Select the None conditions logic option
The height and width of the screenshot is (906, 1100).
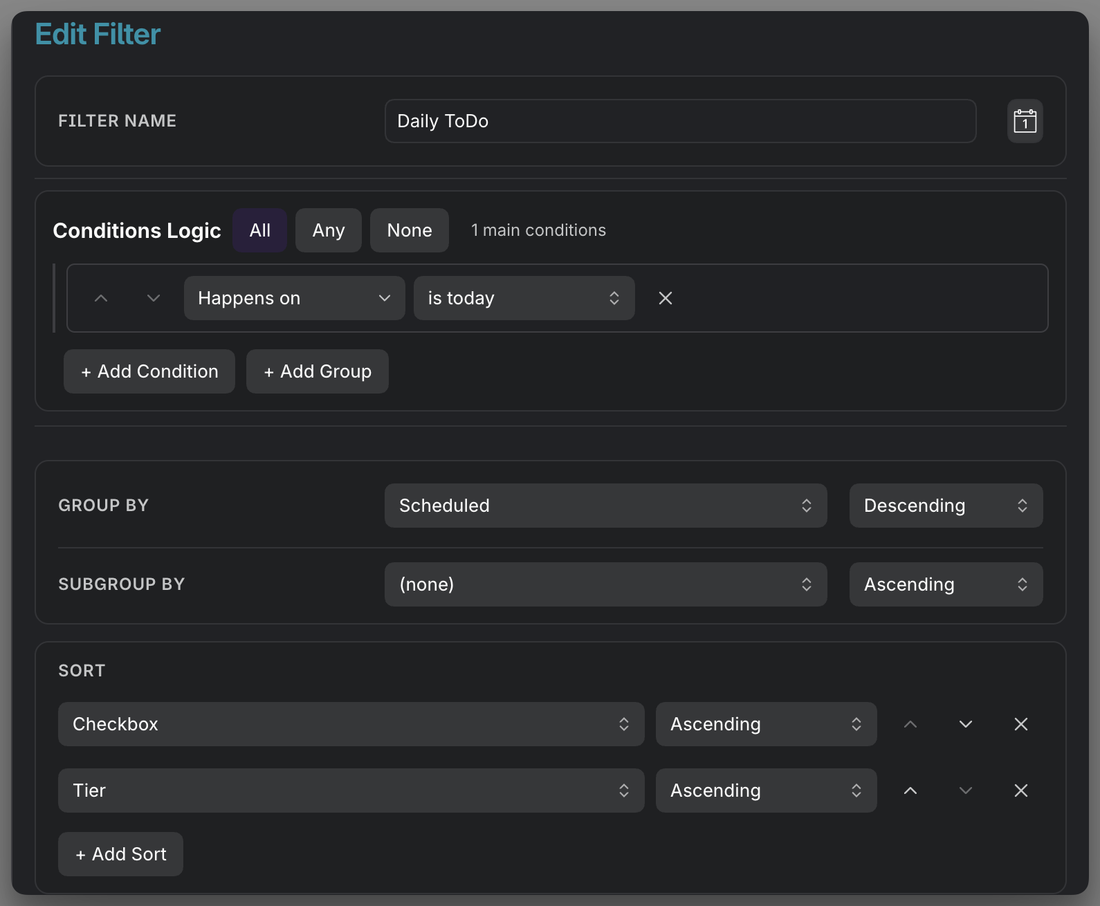[410, 230]
